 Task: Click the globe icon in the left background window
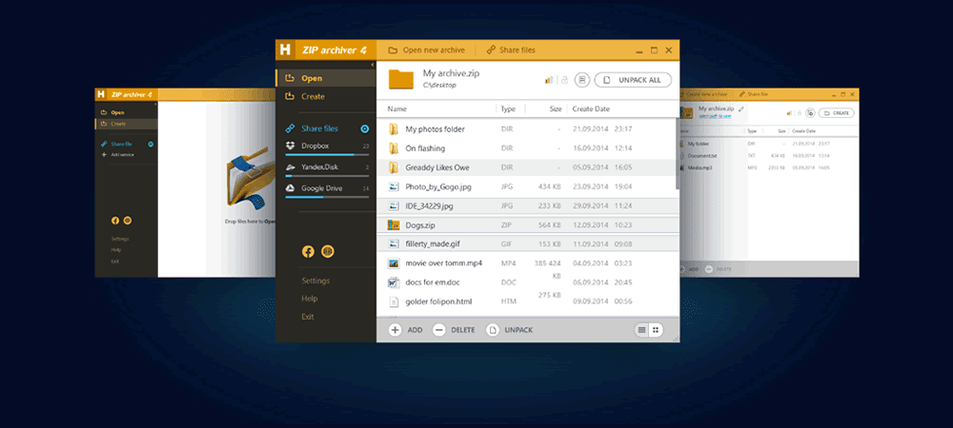(128, 221)
